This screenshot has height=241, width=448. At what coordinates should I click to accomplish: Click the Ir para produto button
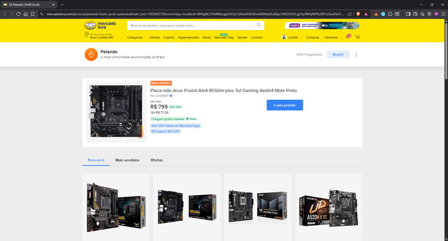click(285, 105)
